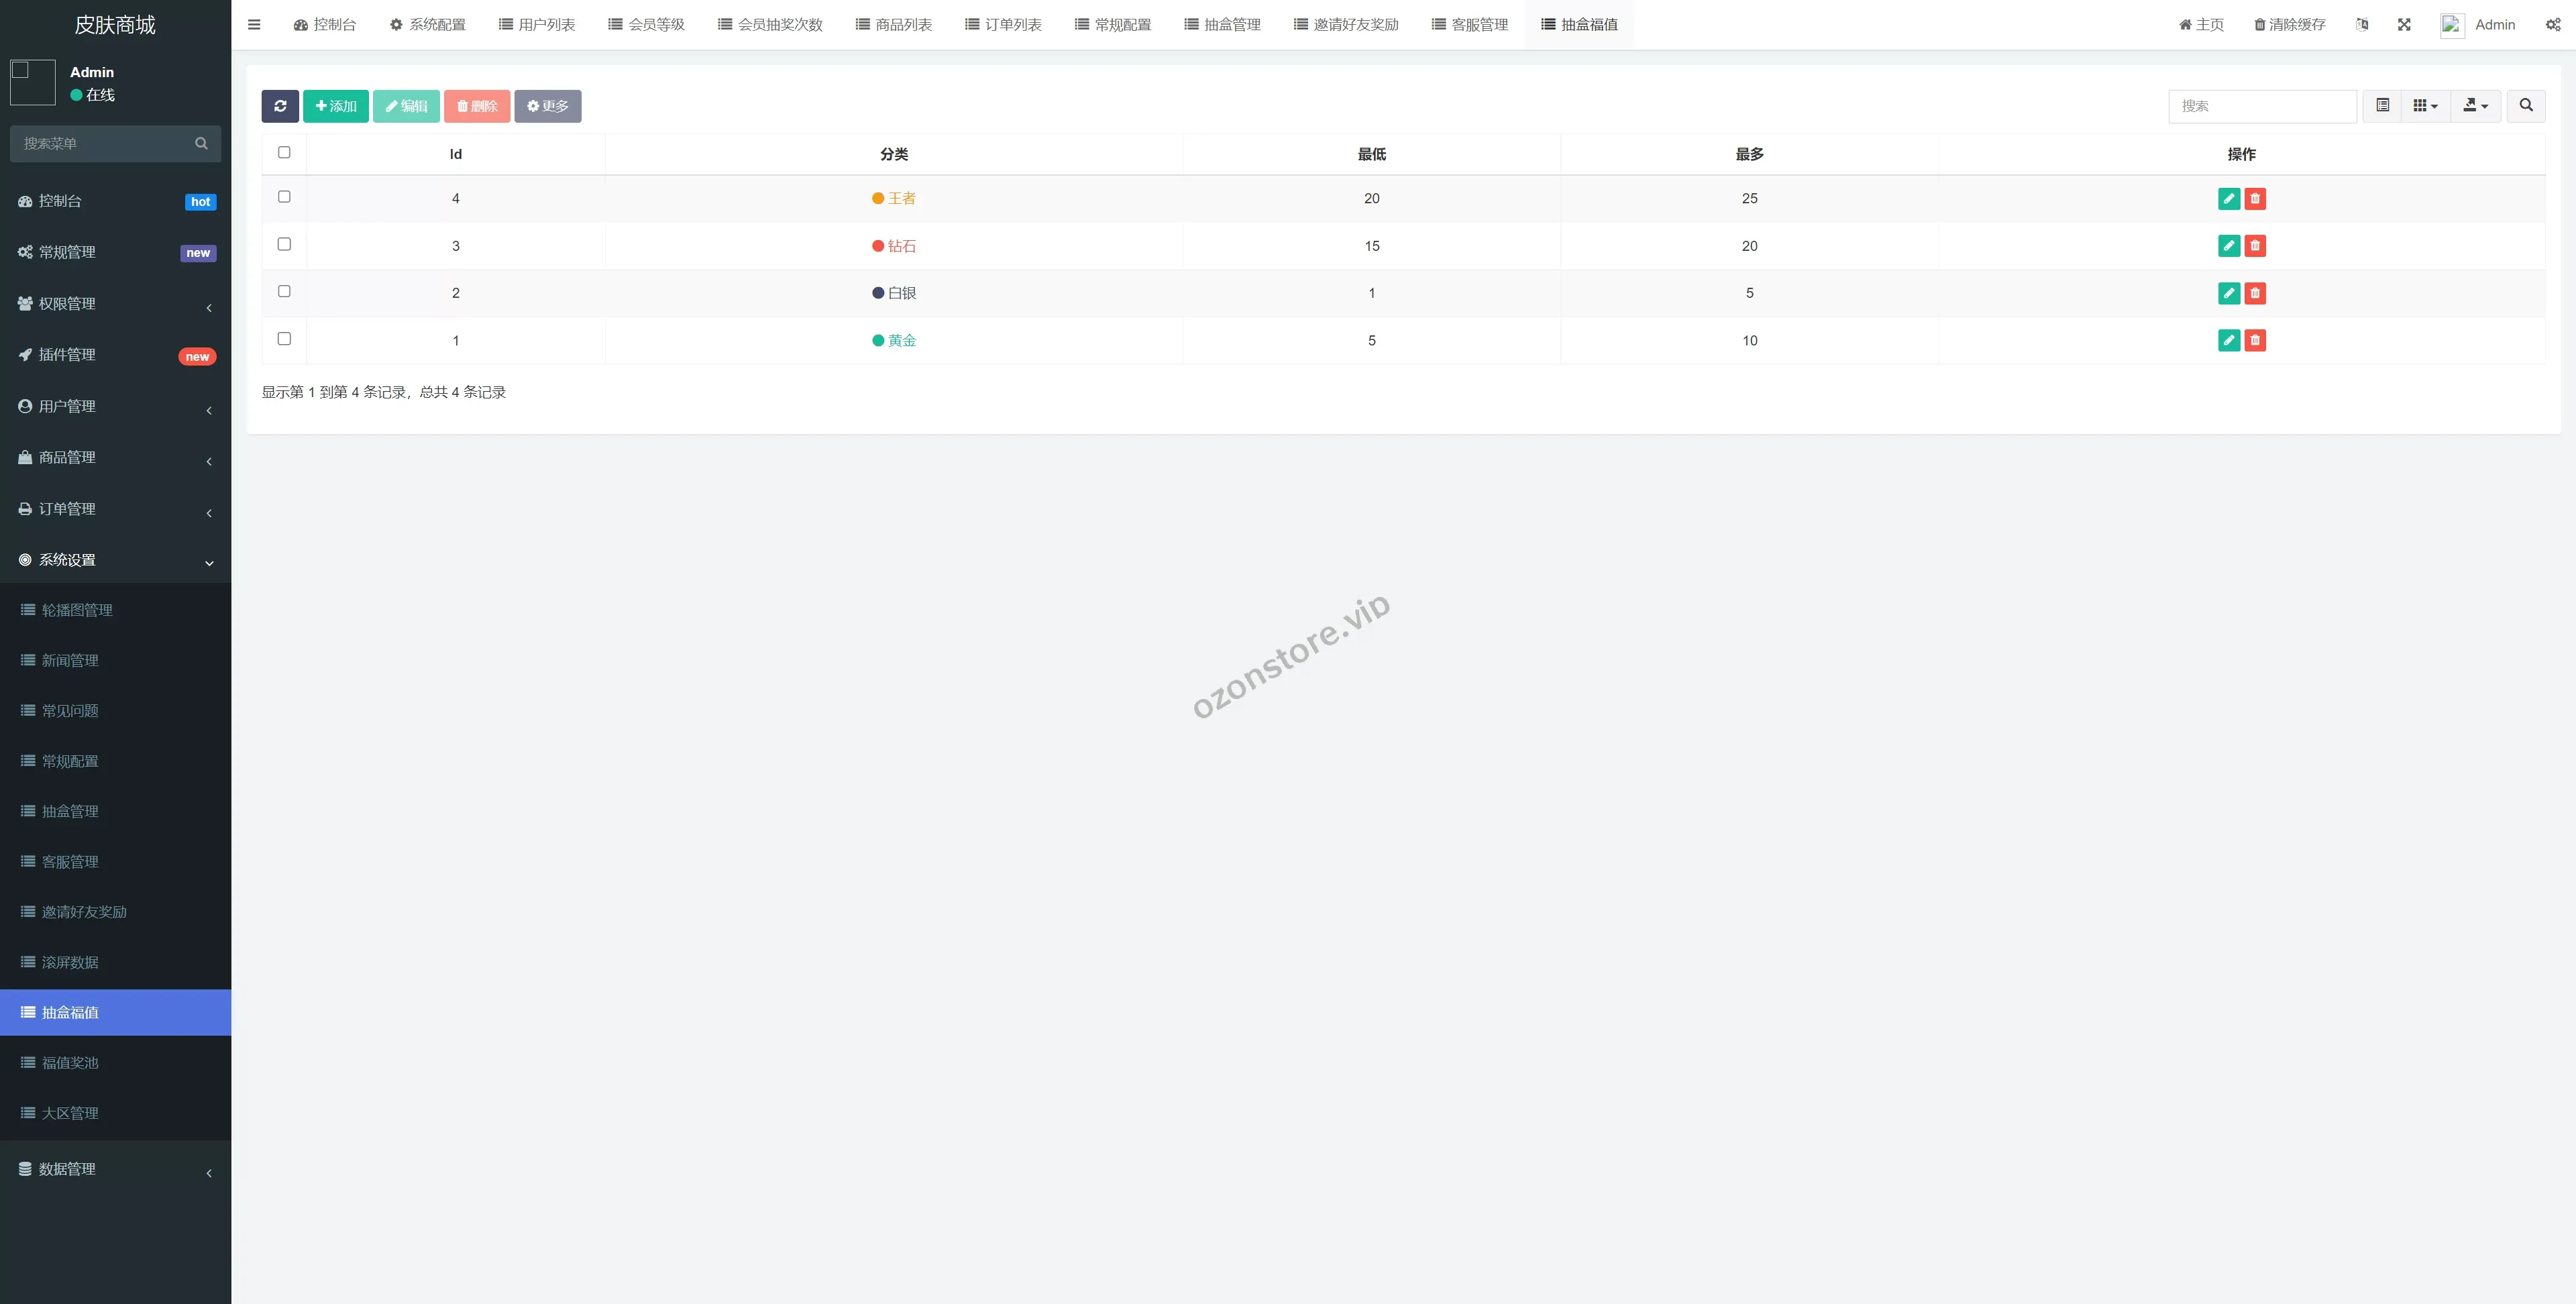Click the 清除缓存 link in the top bar
Image resolution: width=2576 pixels, height=1304 pixels.
click(x=2289, y=25)
